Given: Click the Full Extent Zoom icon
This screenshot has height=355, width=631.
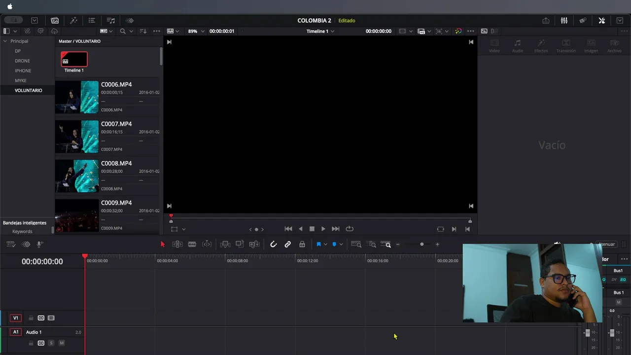Looking at the screenshot, I should [x=356, y=244].
